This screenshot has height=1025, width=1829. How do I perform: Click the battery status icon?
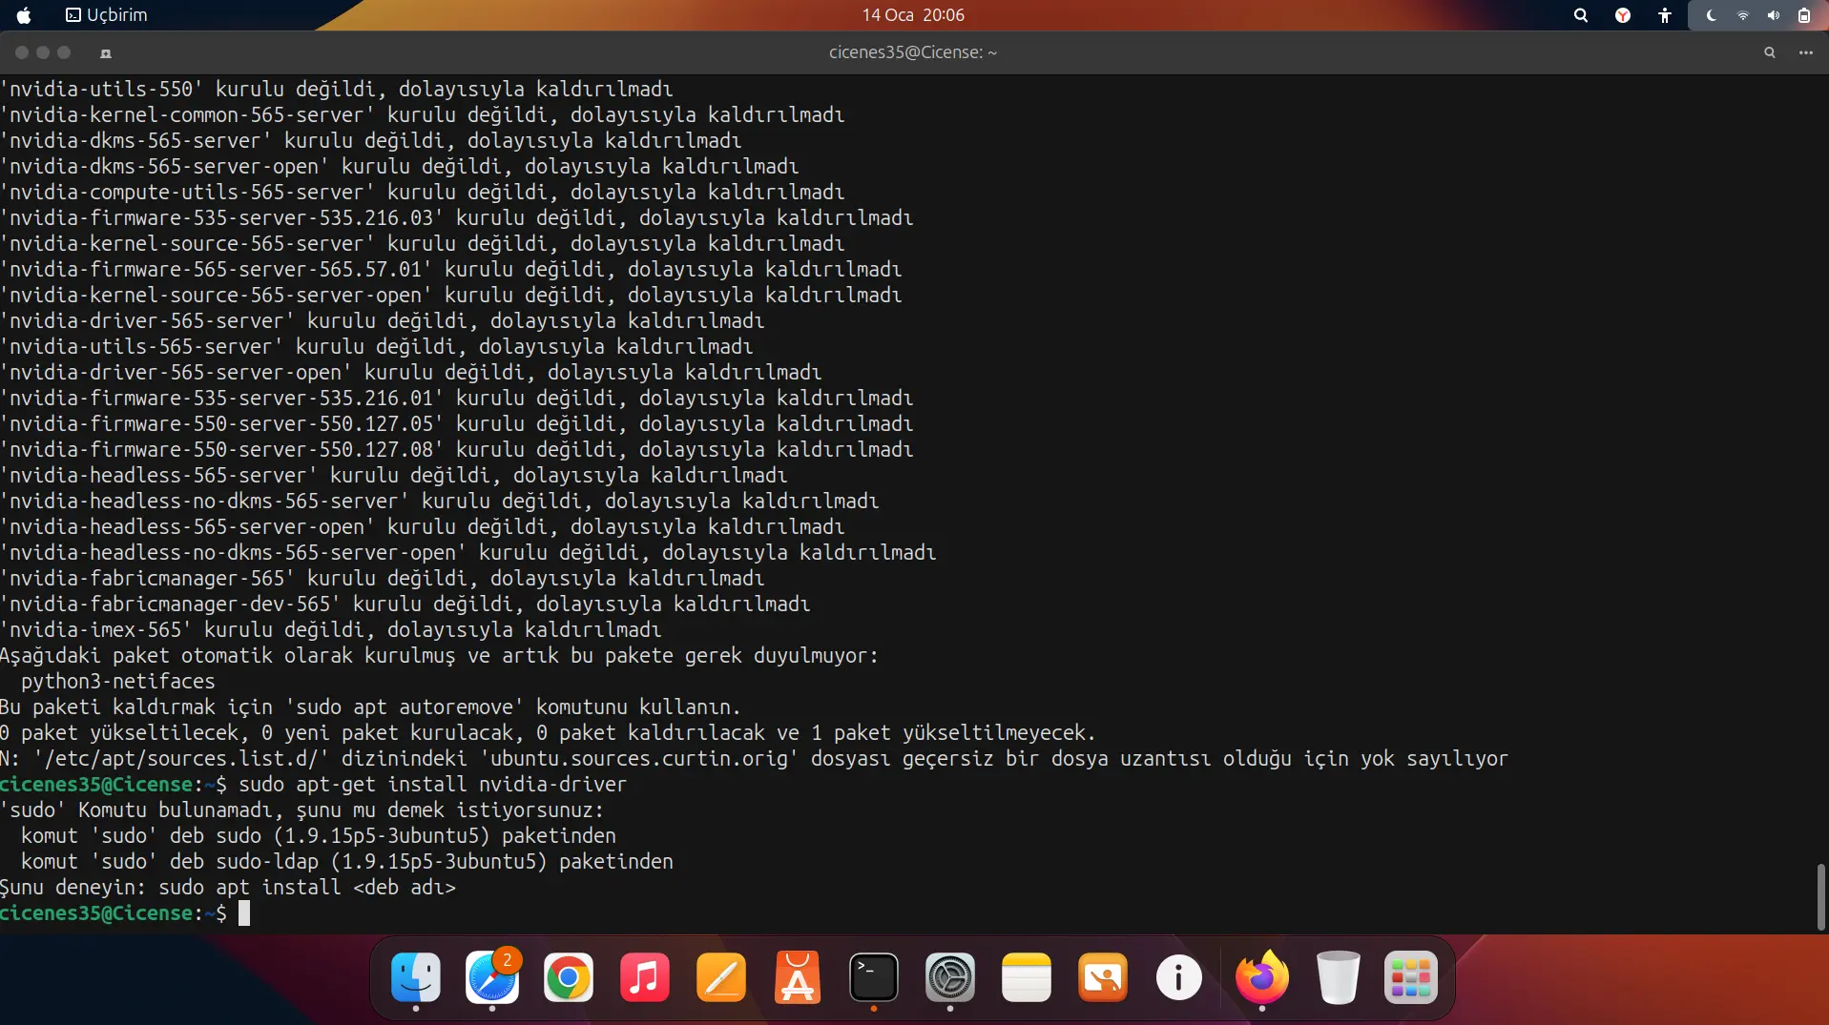tap(1804, 15)
